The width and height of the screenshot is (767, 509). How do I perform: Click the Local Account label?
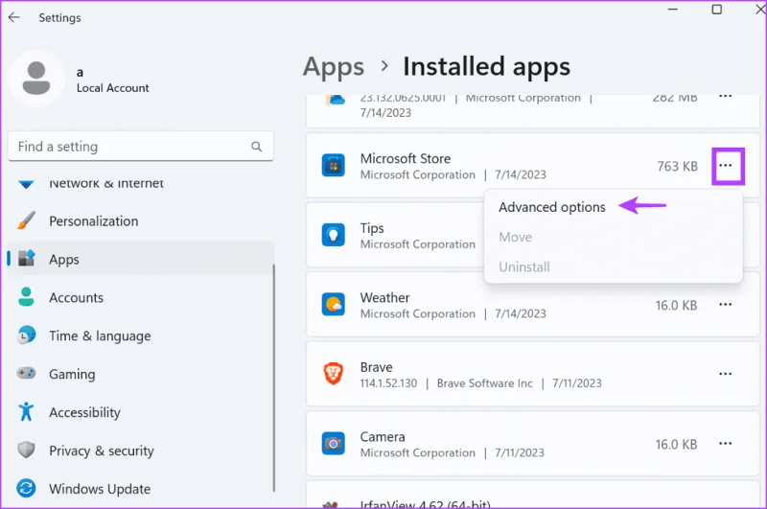pyautogui.click(x=113, y=88)
